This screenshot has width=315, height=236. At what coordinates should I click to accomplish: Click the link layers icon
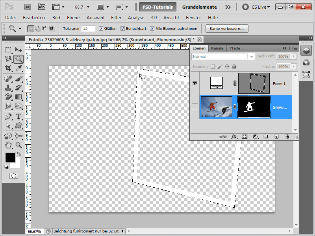(223, 136)
